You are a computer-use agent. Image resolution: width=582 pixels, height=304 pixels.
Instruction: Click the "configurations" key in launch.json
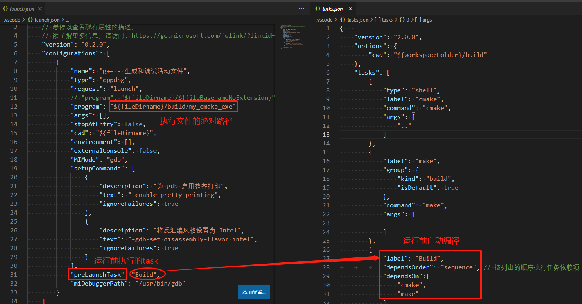click(x=70, y=53)
